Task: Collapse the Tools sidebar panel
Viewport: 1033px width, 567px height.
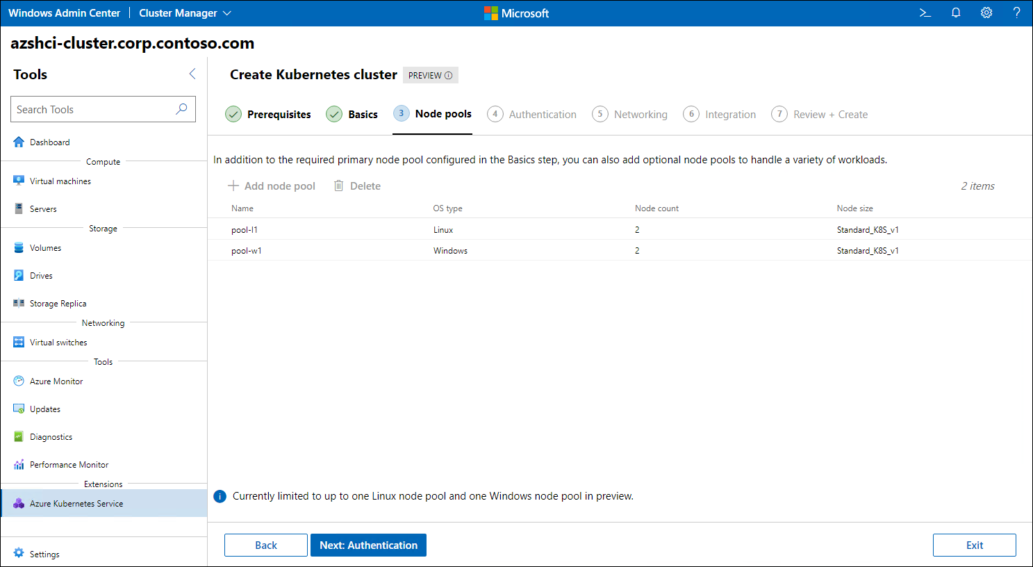Action: (192, 73)
